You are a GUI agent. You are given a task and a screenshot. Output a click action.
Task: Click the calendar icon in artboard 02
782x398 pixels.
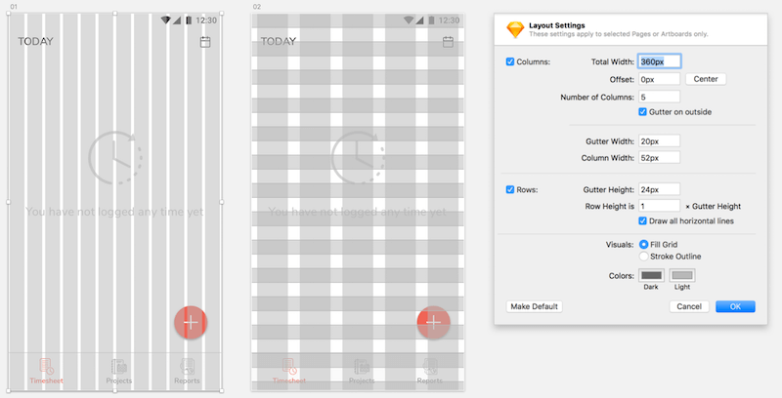(448, 42)
